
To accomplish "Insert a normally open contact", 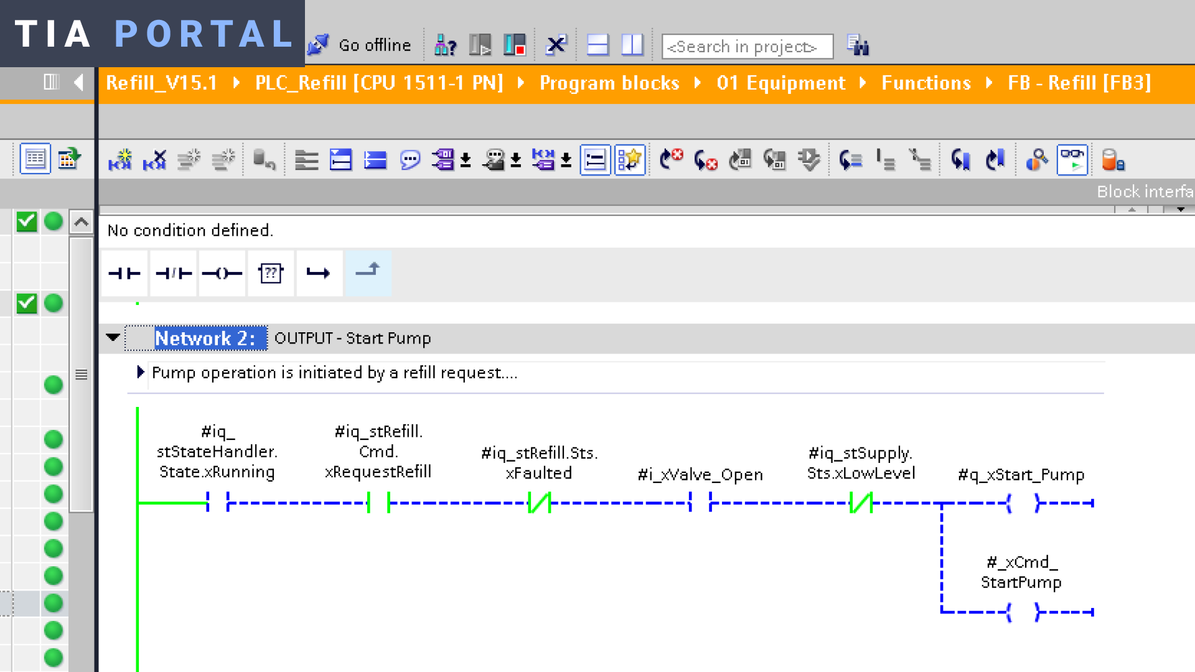I will click(x=124, y=273).
